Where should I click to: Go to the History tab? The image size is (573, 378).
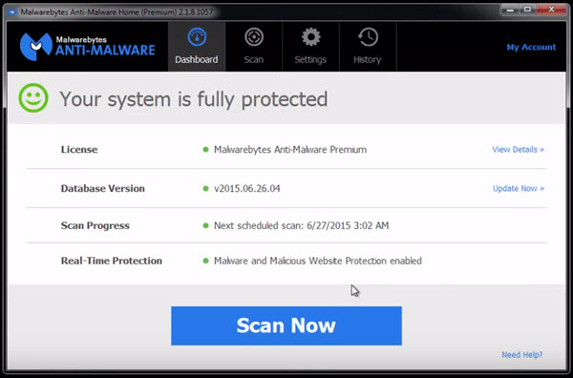[368, 47]
